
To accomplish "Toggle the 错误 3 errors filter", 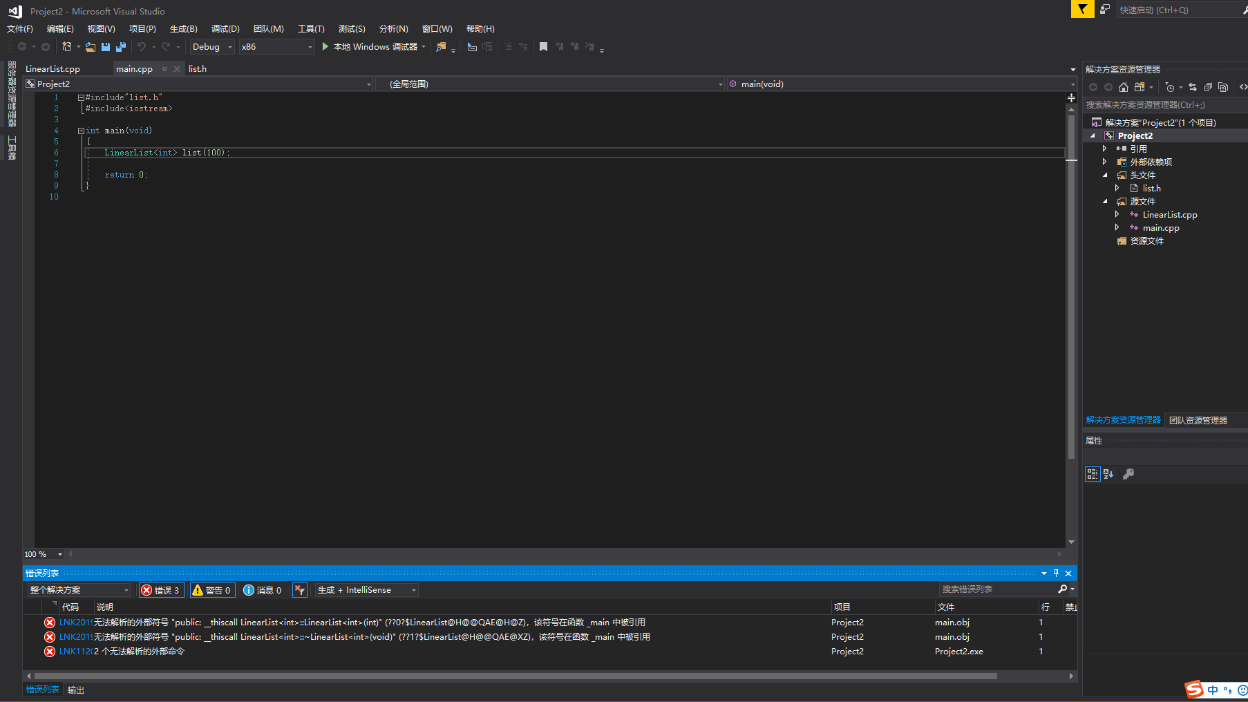I will [x=161, y=590].
